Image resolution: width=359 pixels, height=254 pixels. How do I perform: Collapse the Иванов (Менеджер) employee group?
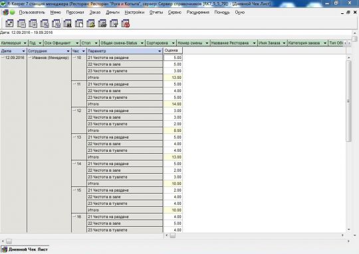(30, 58)
